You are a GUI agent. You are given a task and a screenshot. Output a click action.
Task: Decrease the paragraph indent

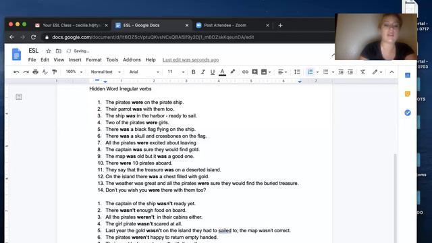[x=341, y=72]
